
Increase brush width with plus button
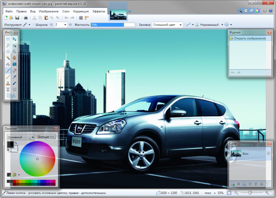tap(70, 25)
